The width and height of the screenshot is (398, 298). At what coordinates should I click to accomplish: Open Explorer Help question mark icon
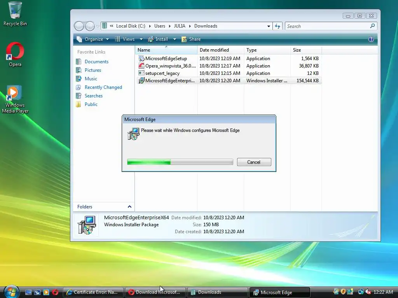pyautogui.click(x=371, y=39)
